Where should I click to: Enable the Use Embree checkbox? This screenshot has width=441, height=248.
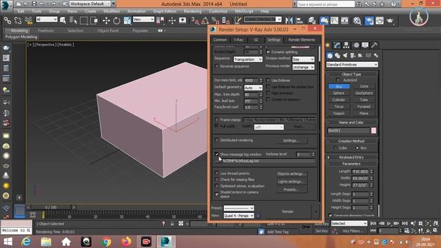coord(268,80)
